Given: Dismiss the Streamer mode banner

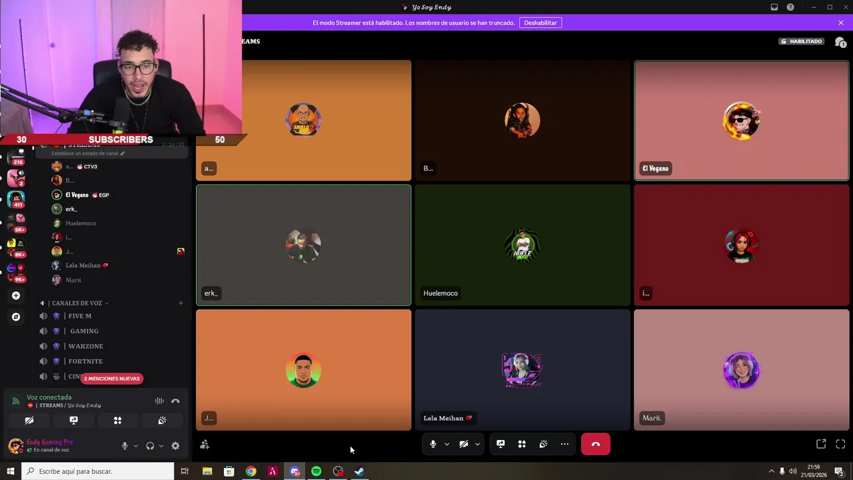Looking at the screenshot, I should click(841, 23).
